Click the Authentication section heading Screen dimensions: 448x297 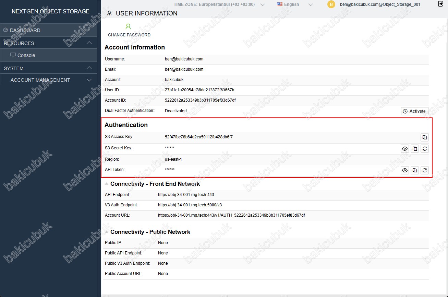[126, 125]
